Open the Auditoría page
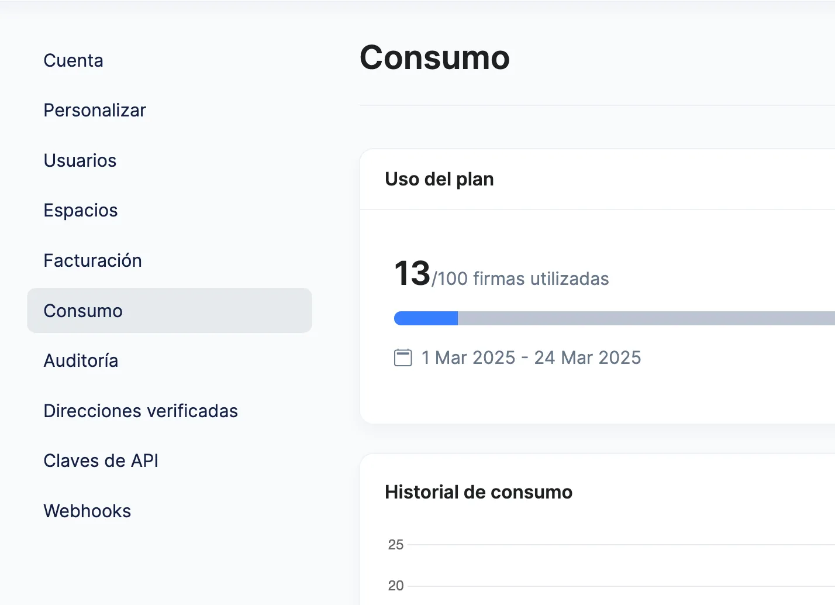This screenshot has width=835, height=605. [81, 361]
